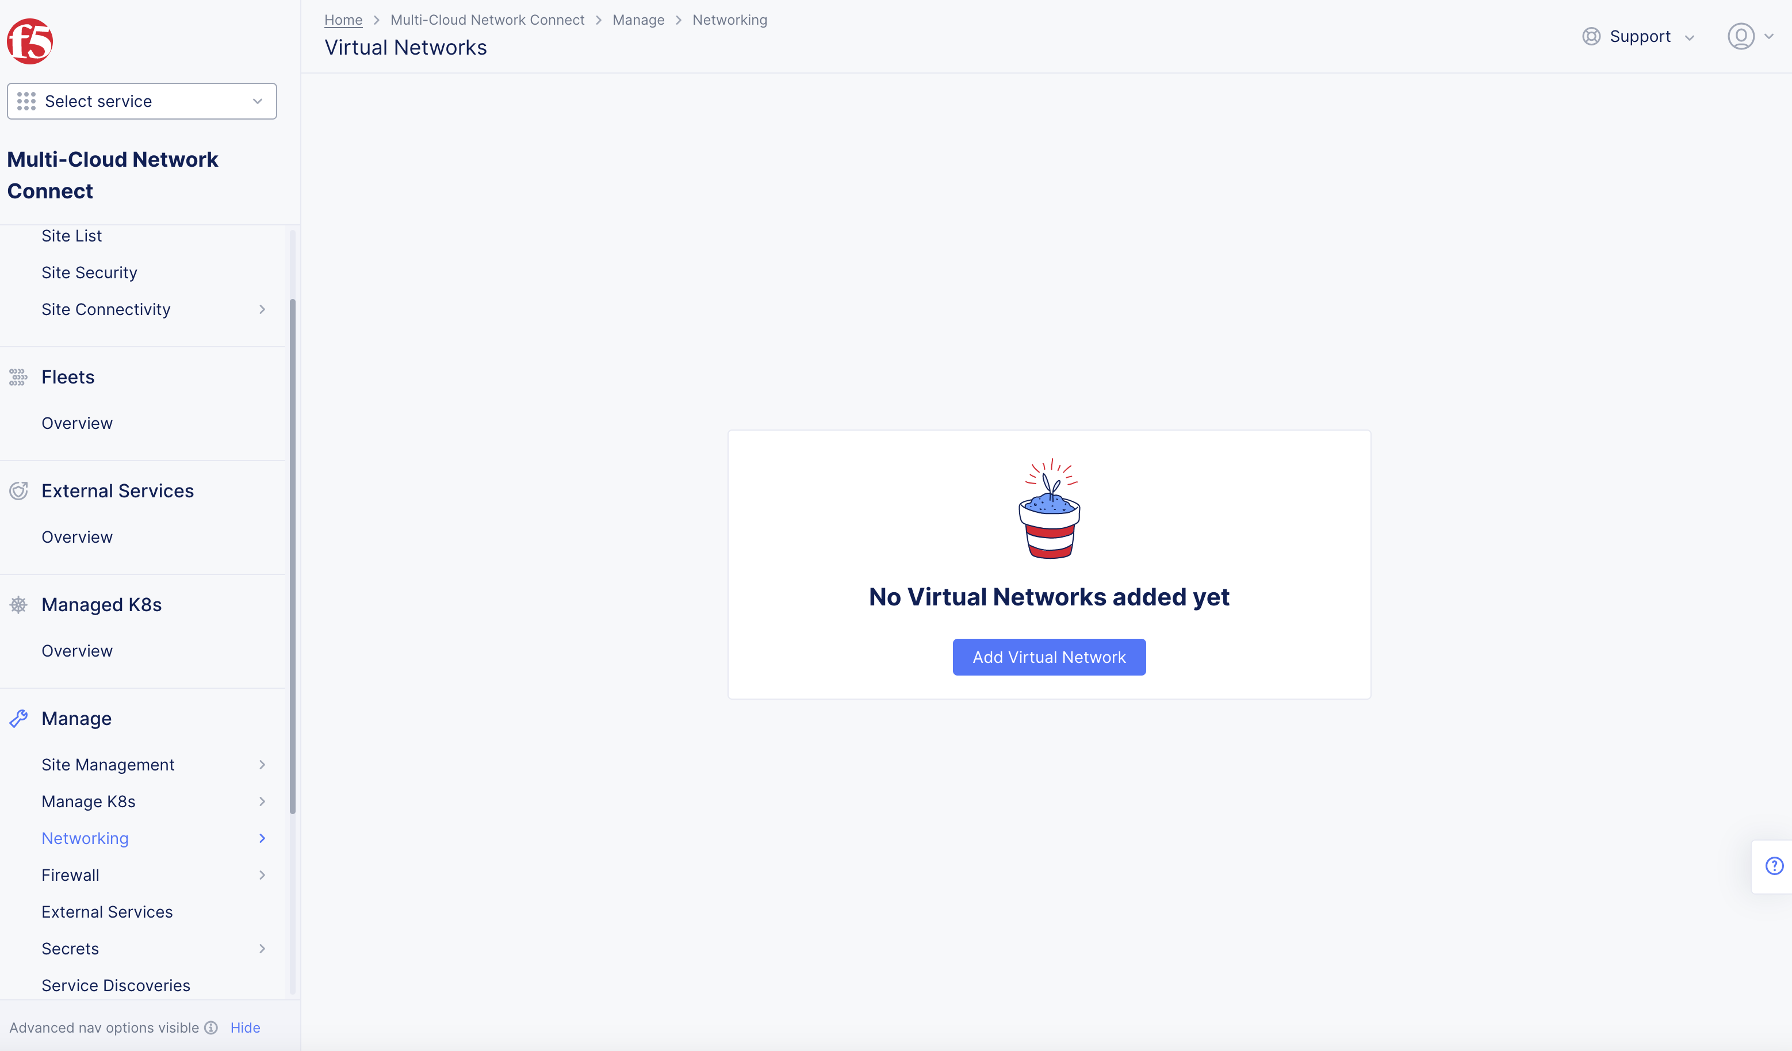Image resolution: width=1792 pixels, height=1051 pixels.
Task: Hide advanced nav options
Action: coord(246,1027)
